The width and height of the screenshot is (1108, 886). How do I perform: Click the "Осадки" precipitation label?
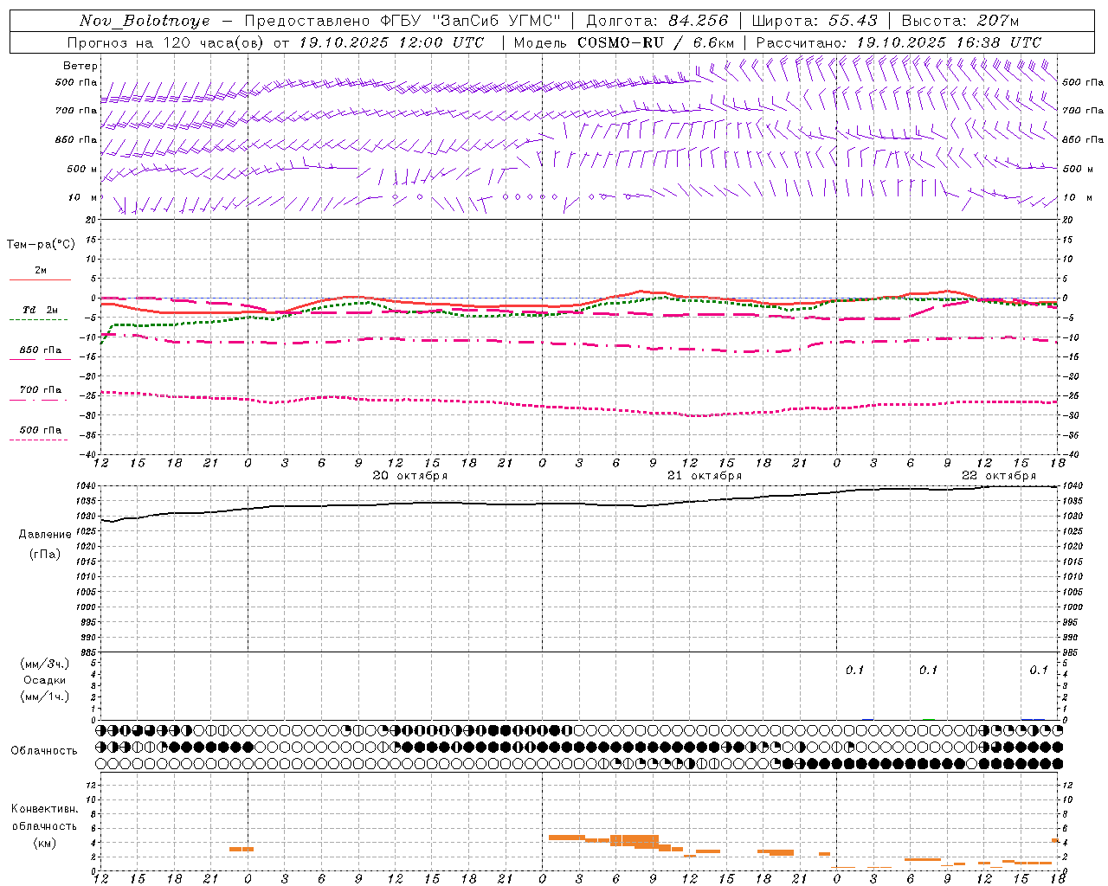click(45, 680)
